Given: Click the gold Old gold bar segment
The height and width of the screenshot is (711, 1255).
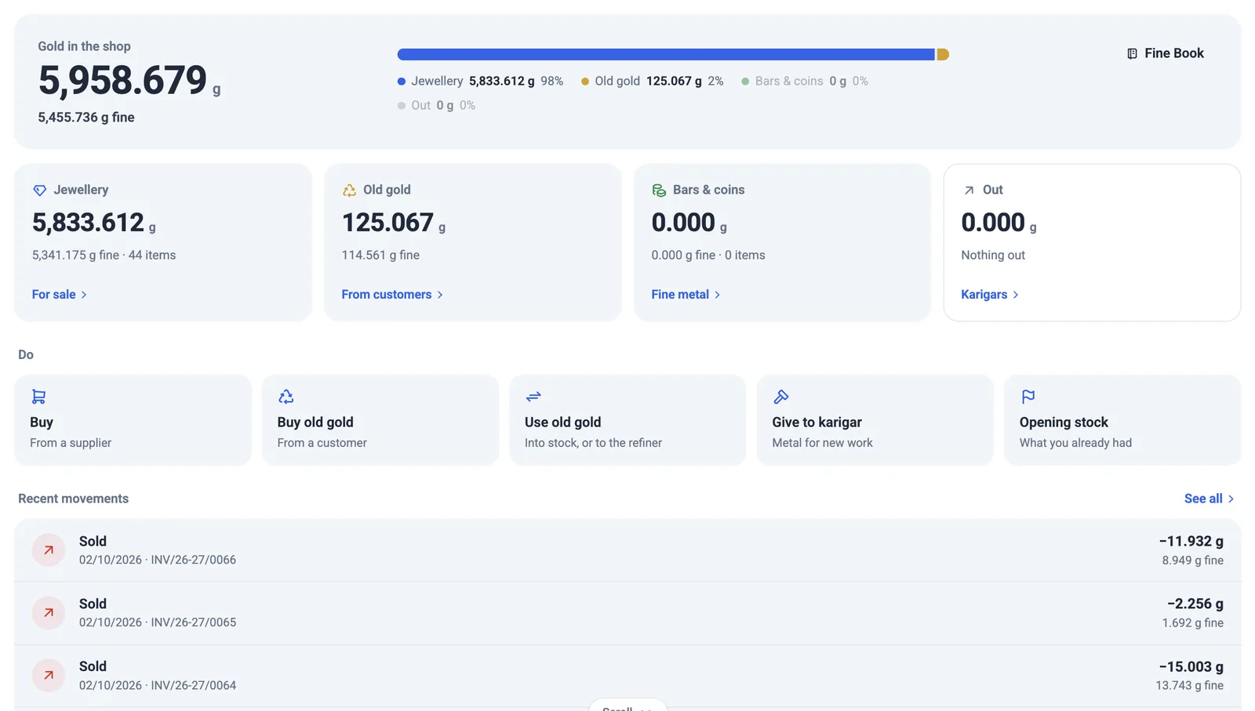Looking at the screenshot, I should (943, 54).
